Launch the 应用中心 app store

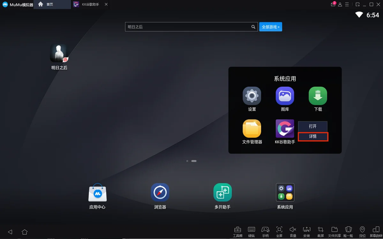point(97,192)
